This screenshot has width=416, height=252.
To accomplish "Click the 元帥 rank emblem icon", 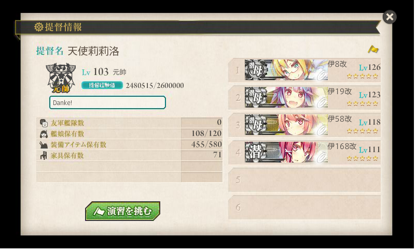I will pyautogui.click(x=61, y=78).
